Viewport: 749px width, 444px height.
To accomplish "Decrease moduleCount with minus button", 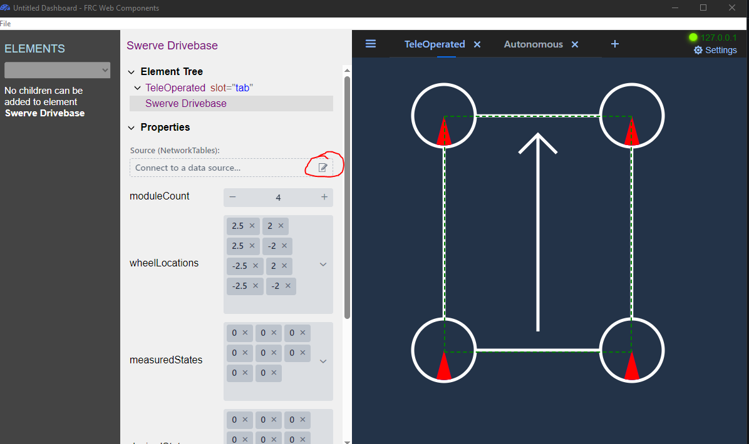I will click(232, 197).
